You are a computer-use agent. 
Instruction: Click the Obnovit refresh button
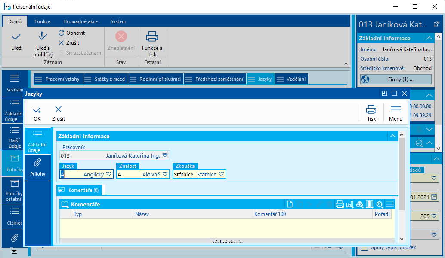point(72,33)
